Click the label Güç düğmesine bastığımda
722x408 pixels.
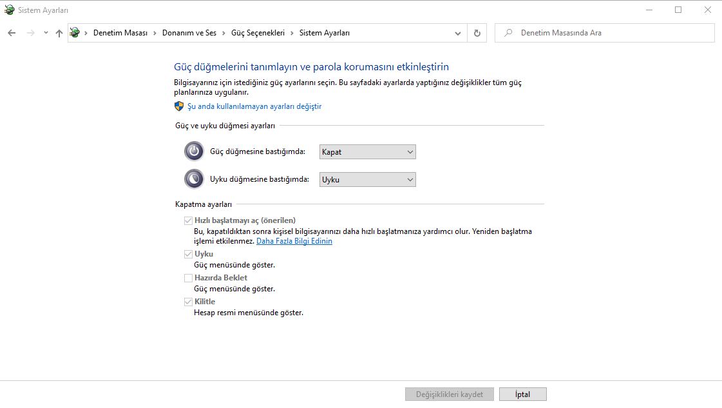coord(258,151)
